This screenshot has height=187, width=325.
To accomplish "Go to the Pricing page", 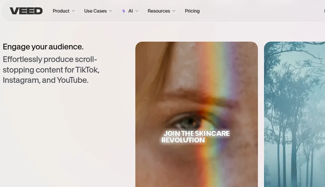I will [x=192, y=11].
